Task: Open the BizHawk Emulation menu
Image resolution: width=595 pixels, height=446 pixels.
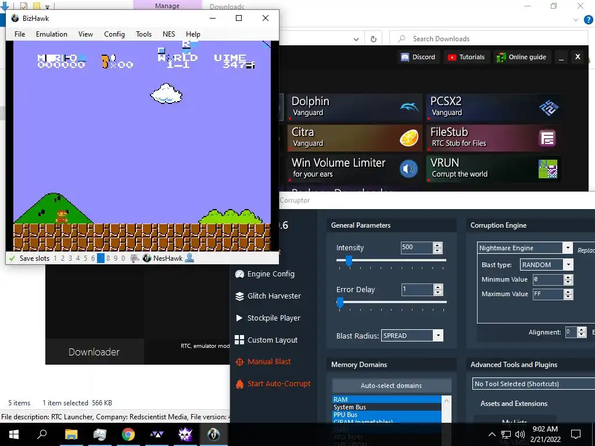Action: (52, 34)
